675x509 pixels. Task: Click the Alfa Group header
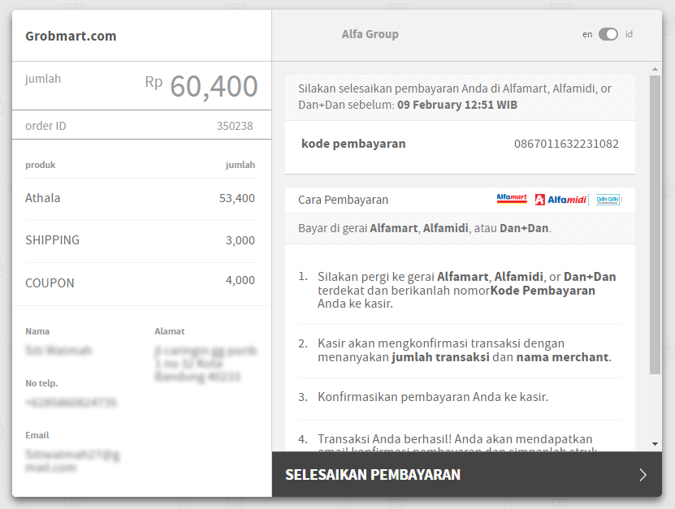tap(370, 34)
